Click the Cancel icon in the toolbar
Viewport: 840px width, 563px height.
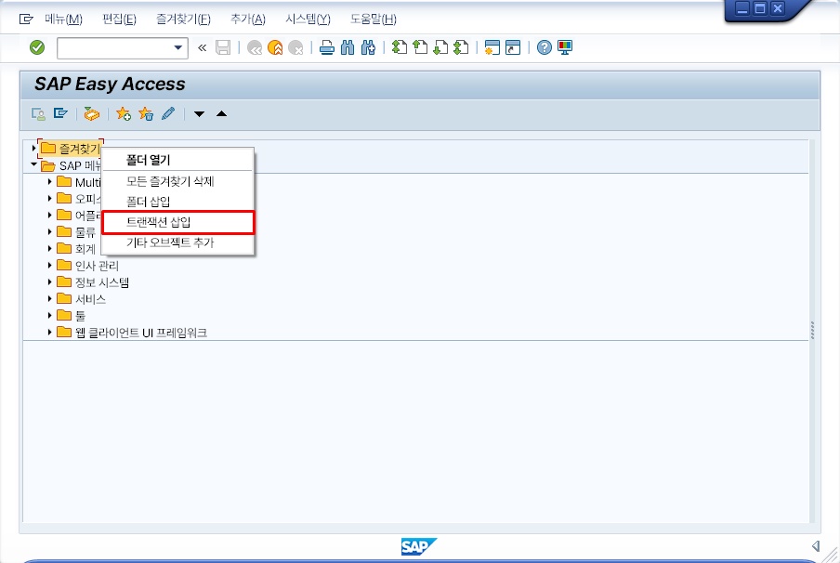pyautogui.click(x=295, y=47)
